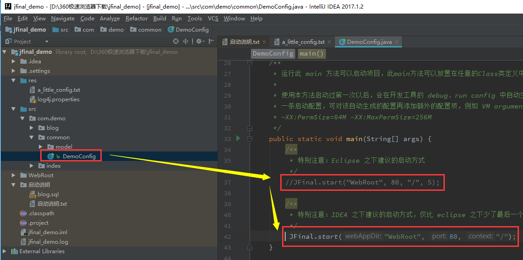Open the Project view dropdown arrow
Screen dimensions: 523x260
[47, 42]
